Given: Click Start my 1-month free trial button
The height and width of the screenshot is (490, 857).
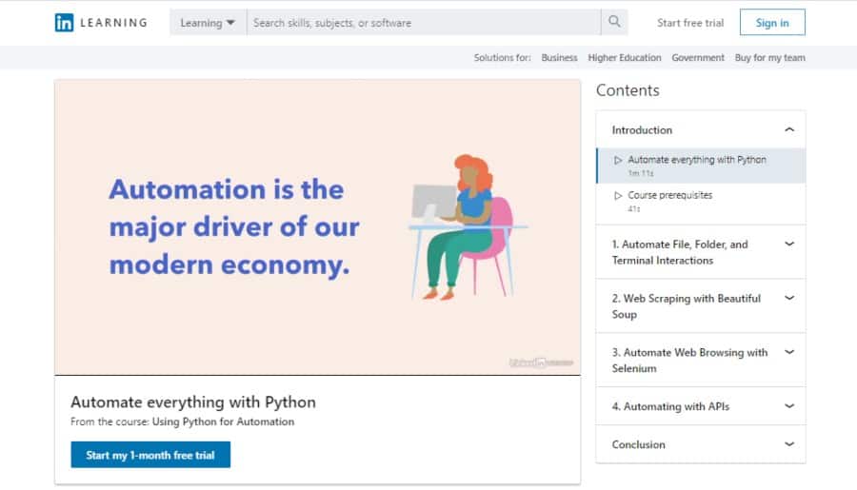Looking at the screenshot, I should pyautogui.click(x=150, y=455).
